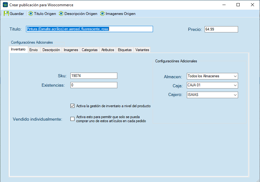Click the Imagenes Origen toolbar label
The height and width of the screenshot is (182, 260).
(x=120, y=14)
